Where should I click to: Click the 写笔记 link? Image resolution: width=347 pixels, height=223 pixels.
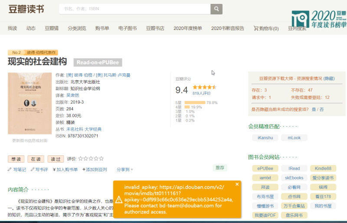point(20,170)
